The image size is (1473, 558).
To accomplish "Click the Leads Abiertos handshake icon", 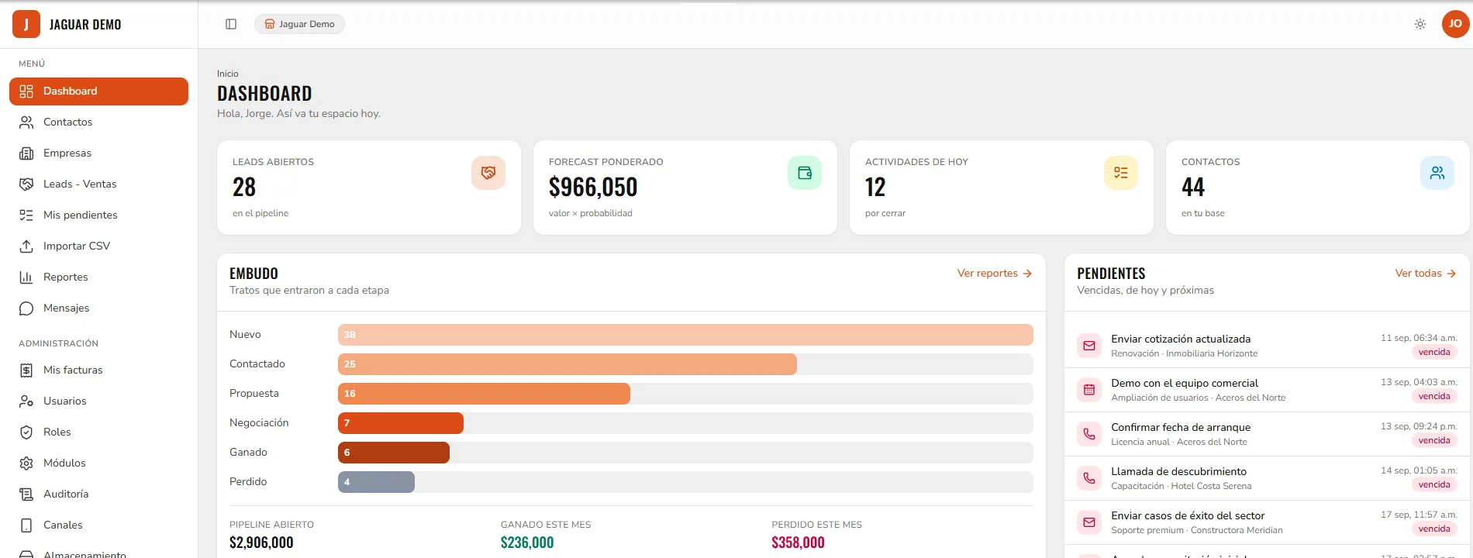I will (x=488, y=173).
